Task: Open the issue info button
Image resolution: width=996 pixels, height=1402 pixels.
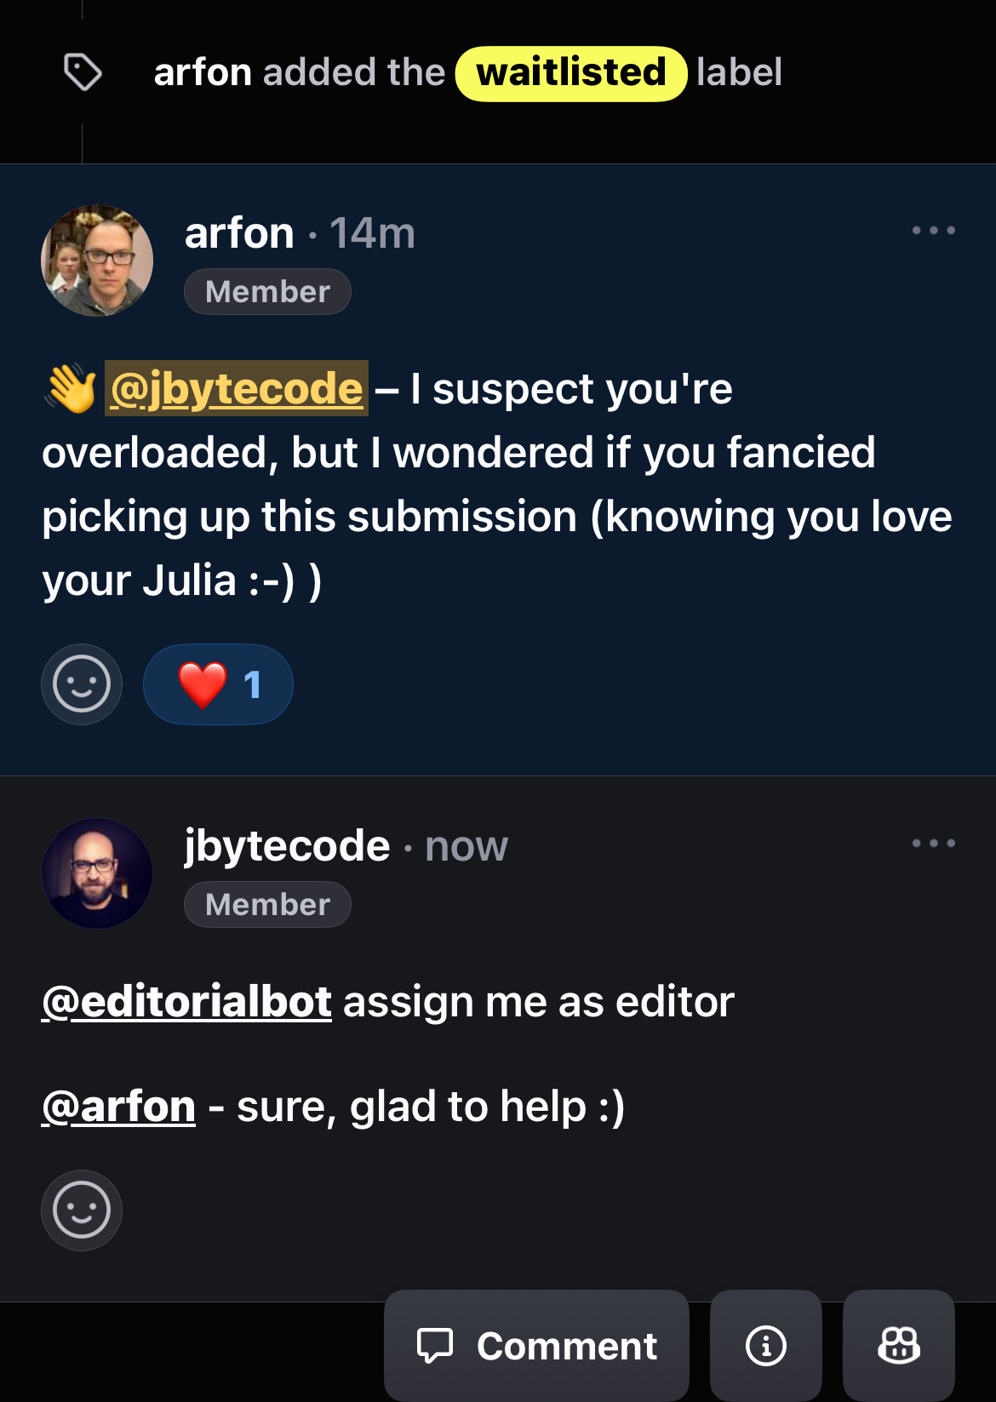Action: click(x=765, y=1346)
